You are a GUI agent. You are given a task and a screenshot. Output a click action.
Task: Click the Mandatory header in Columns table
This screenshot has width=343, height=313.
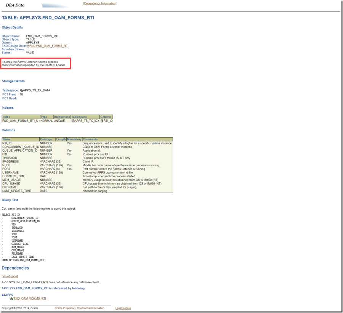[74, 139]
